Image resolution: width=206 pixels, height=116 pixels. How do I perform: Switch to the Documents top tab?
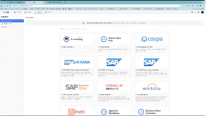[18, 12]
